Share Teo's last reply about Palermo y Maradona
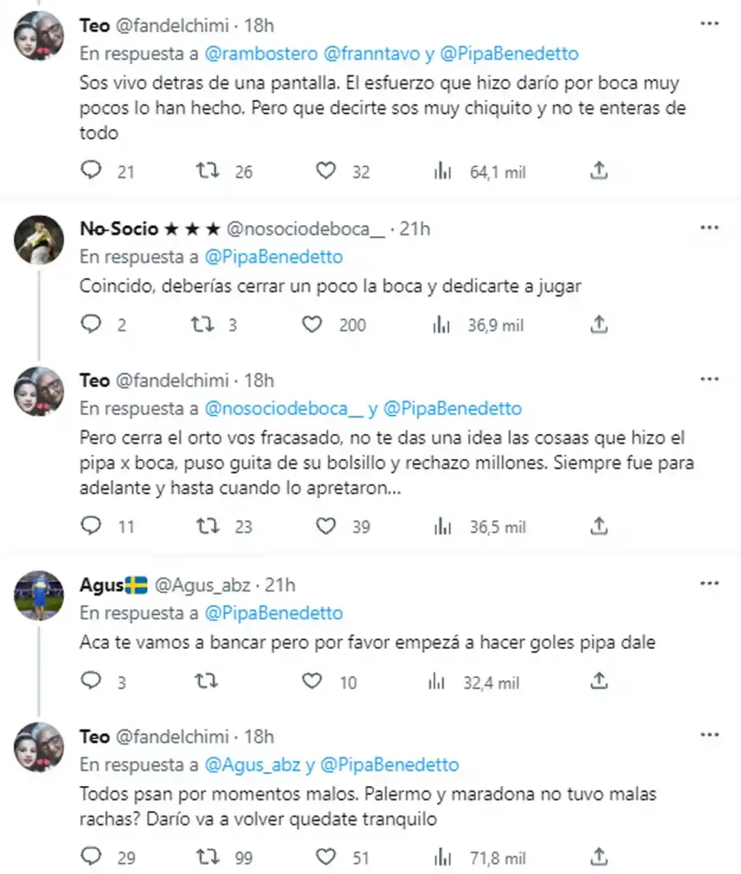The width and height of the screenshot is (741, 874). point(598,857)
